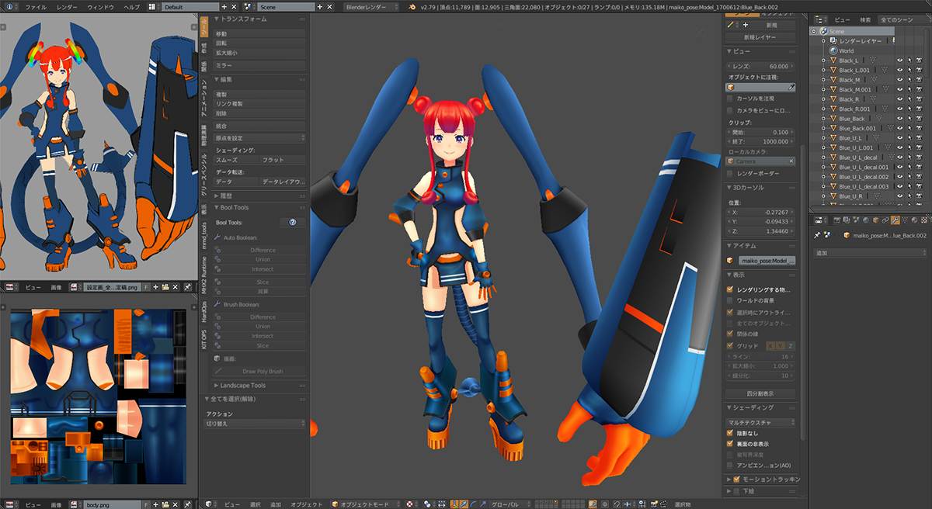
Task: Open the ファイル menu
Action: [35, 7]
